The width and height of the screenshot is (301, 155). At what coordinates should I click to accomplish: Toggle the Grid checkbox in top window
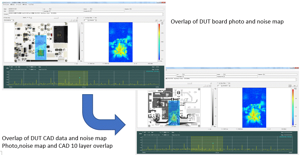tap(94, 18)
